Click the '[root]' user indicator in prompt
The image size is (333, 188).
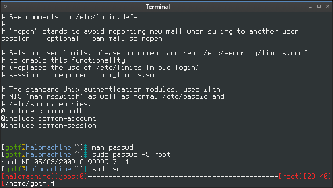point(291,176)
